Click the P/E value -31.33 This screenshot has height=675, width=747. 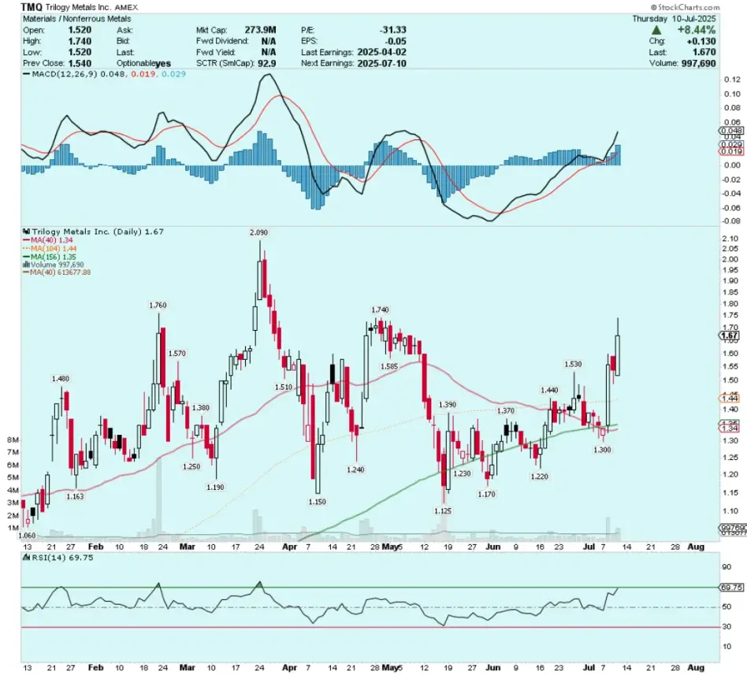click(392, 29)
